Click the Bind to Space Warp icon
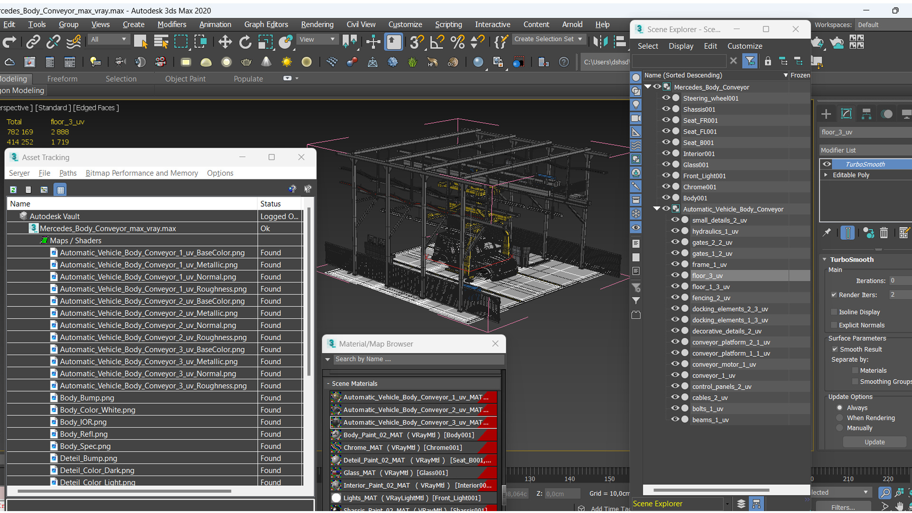The image size is (912, 513). pos(74,42)
